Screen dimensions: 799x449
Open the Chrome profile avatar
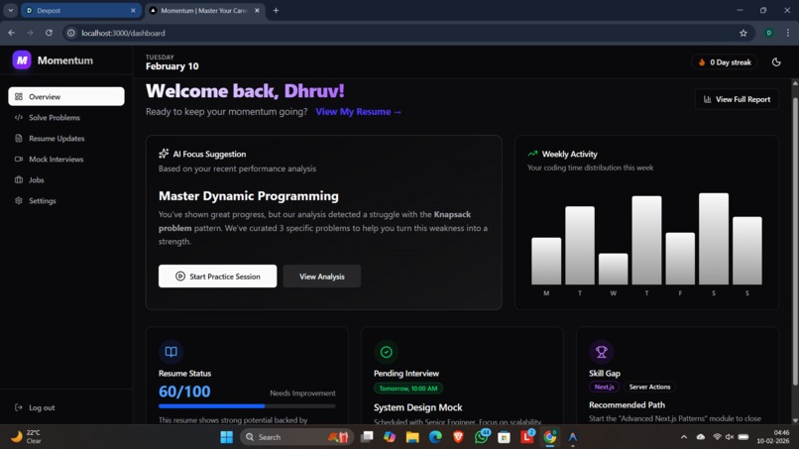769,33
